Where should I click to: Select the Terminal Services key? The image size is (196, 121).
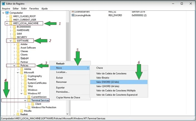(x=40, y=100)
